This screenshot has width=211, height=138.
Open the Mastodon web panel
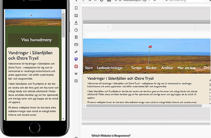pyautogui.click(x=76, y=59)
